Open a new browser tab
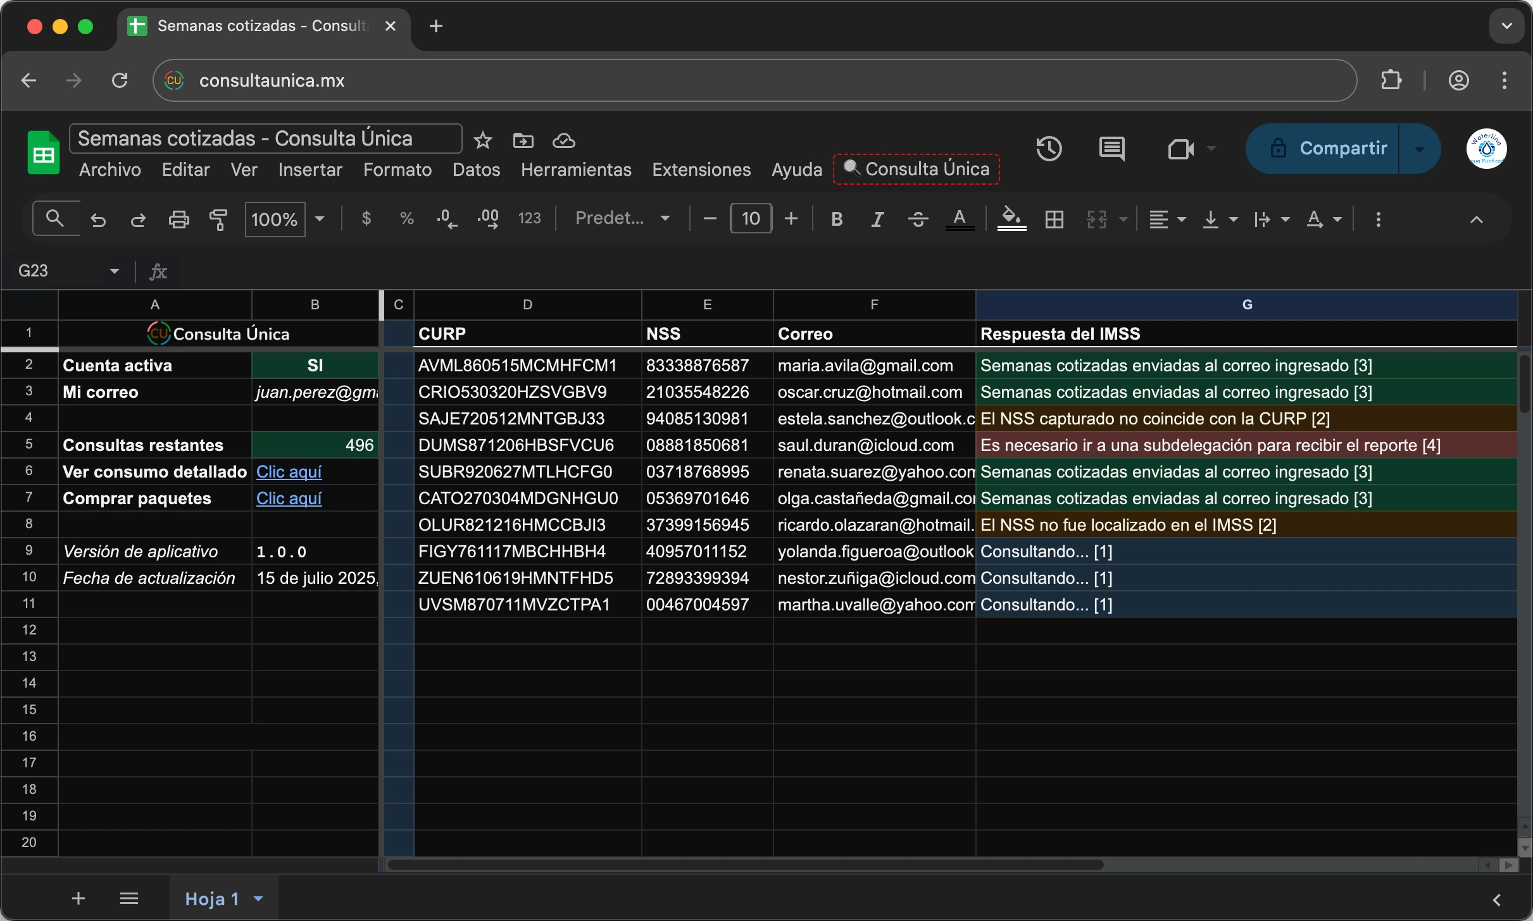The image size is (1533, 921). pyautogui.click(x=435, y=26)
